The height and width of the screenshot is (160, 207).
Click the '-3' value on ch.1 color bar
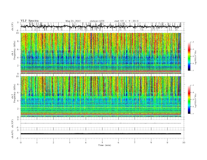(193, 42)
